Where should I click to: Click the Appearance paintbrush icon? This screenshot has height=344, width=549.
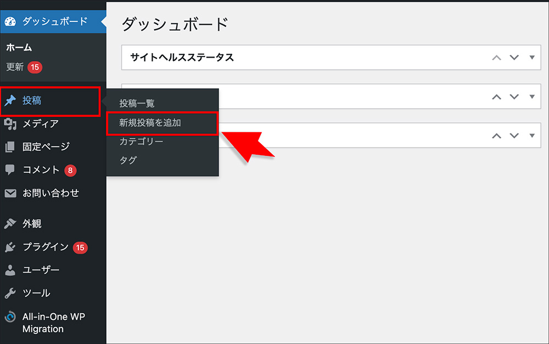[x=10, y=224]
